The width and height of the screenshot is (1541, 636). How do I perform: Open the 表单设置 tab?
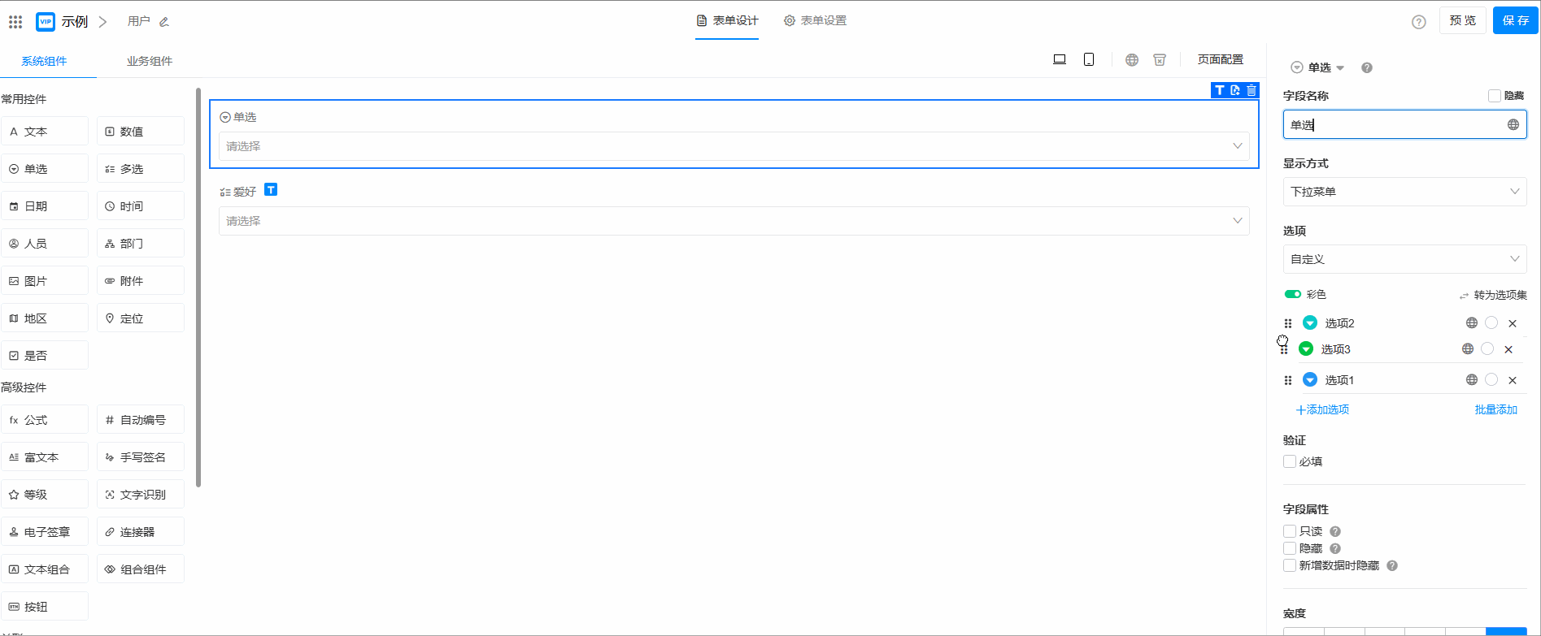815,20
